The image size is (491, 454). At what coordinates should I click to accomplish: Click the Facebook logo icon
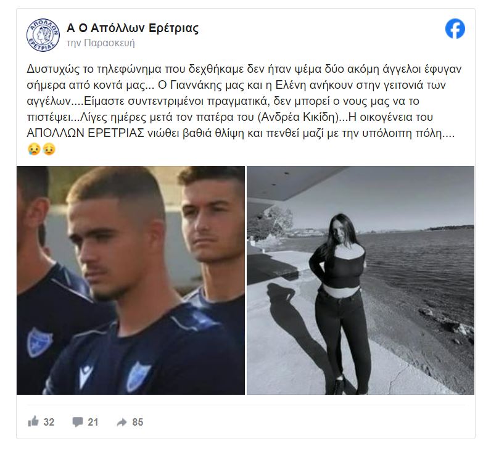tap(455, 29)
